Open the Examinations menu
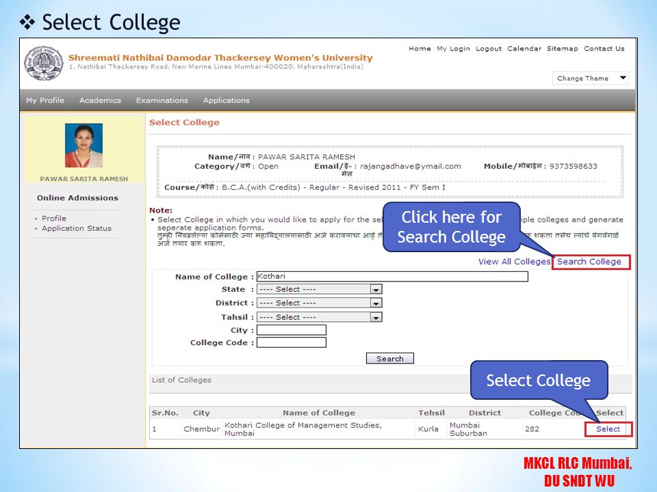The width and height of the screenshot is (657, 492). tap(162, 100)
